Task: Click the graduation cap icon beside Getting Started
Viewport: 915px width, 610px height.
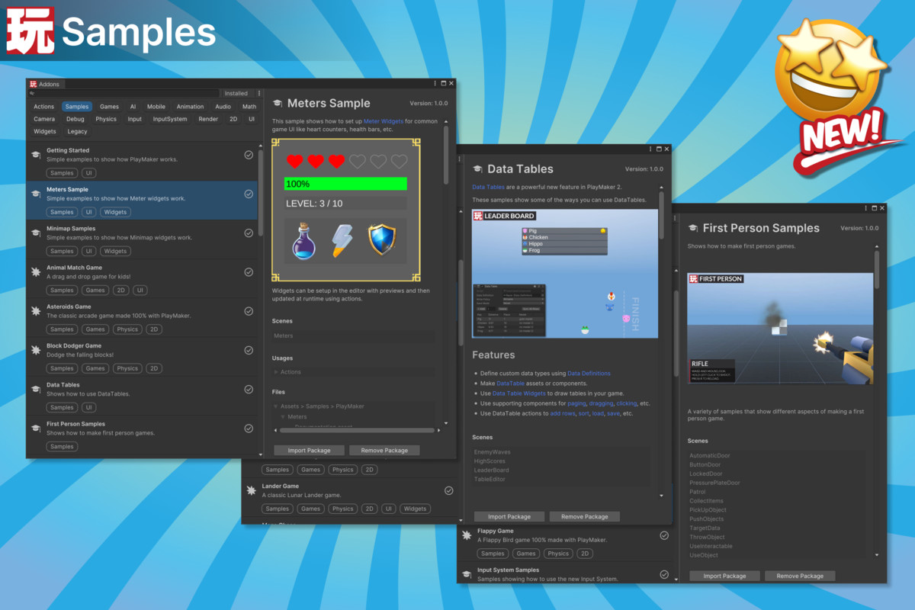Action: pyautogui.click(x=36, y=155)
